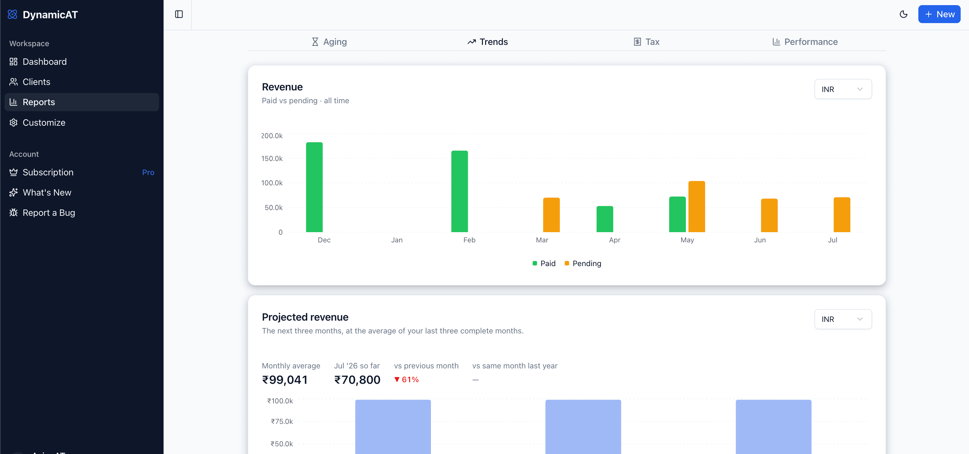Click the 'vs same month last year' label
The width and height of the screenshot is (969, 454).
click(515, 366)
